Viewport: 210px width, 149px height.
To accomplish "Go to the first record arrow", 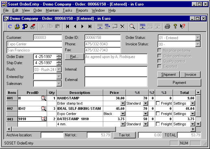I will (68, 27).
